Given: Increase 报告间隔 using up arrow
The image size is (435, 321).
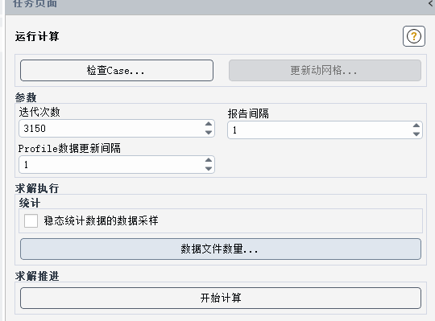Looking at the screenshot, I should (x=416, y=126).
